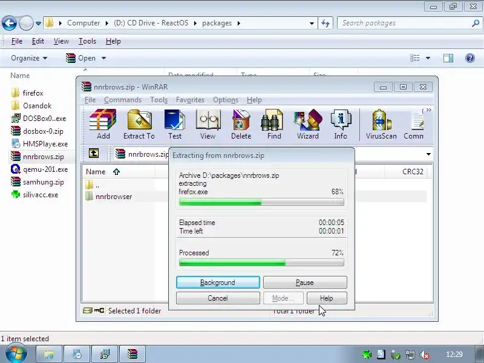Go up one level in WinRAR

point(94,153)
